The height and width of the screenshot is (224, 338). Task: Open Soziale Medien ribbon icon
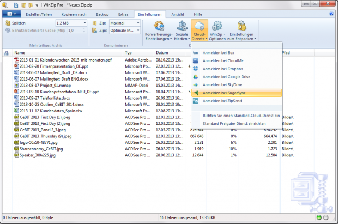point(182,26)
